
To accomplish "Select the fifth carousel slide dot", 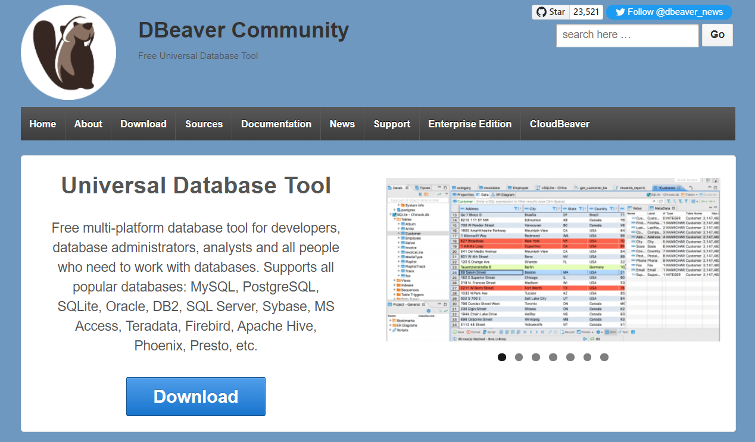I will [570, 357].
